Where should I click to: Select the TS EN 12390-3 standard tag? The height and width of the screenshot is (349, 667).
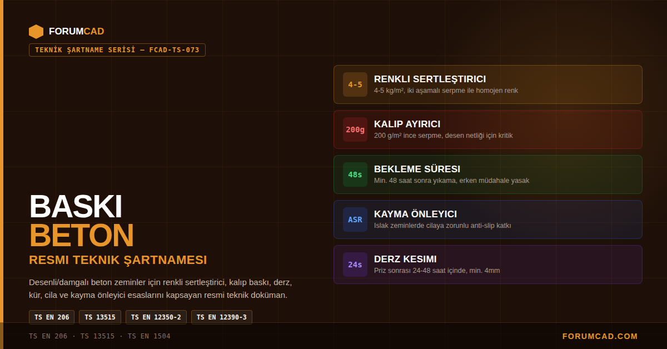[x=222, y=317]
